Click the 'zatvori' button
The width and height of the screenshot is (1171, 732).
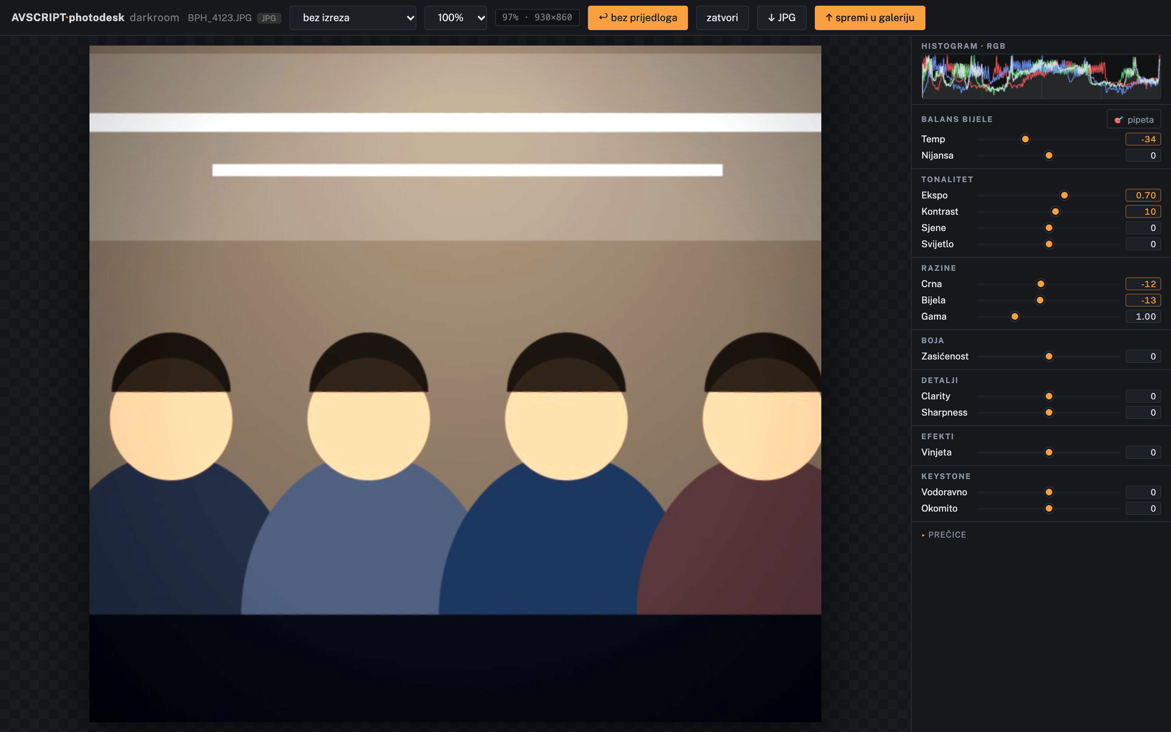tap(722, 18)
